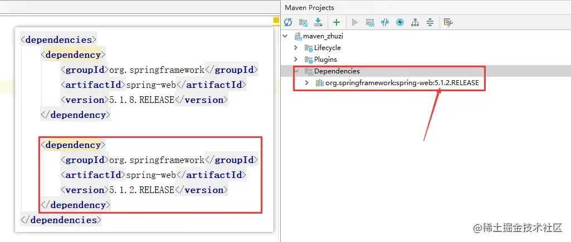Toggle Offline Mode in the Maven toolbar
The image size is (571, 242).
tap(385, 23)
